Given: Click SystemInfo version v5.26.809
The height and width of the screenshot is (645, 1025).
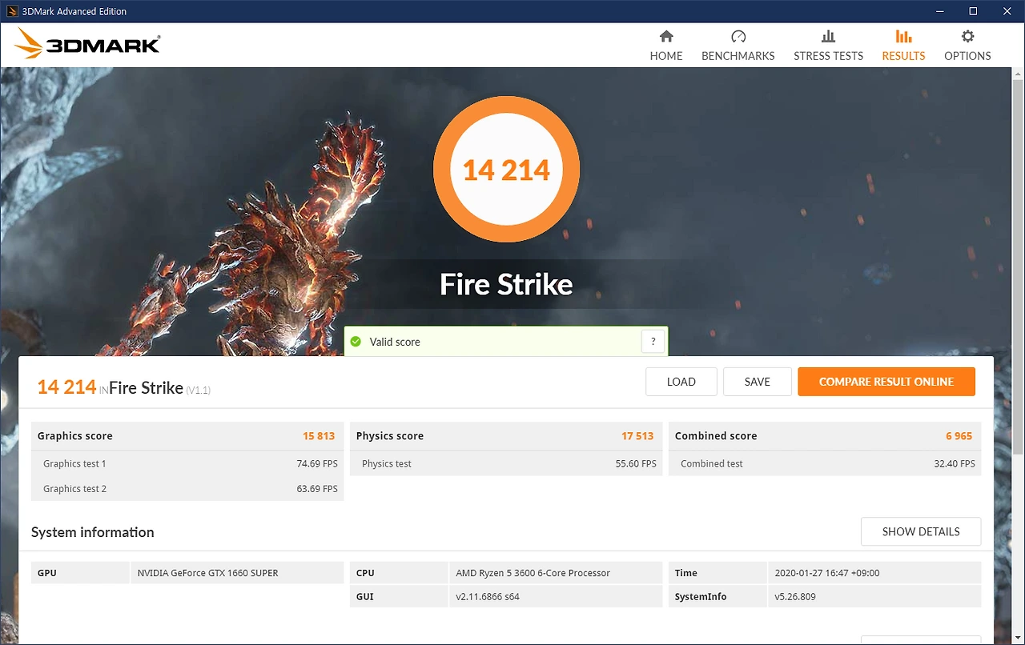Looking at the screenshot, I should pos(795,596).
